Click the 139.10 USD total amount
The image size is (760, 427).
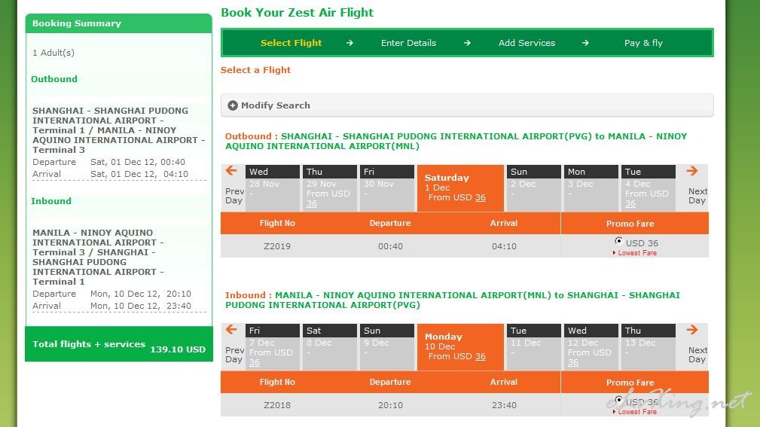coord(178,349)
